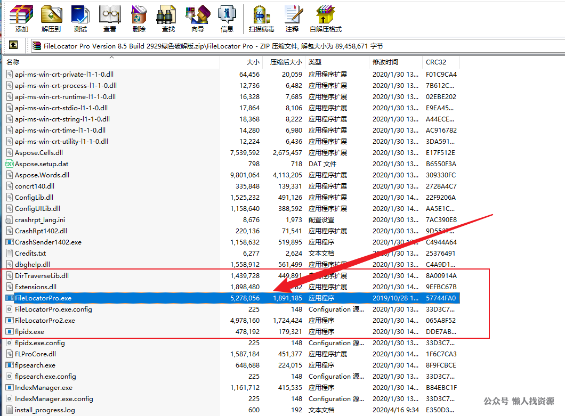Click the Extract To (解压到) icon
Viewport: 565px width, 416px height.
[x=51, y=18]
